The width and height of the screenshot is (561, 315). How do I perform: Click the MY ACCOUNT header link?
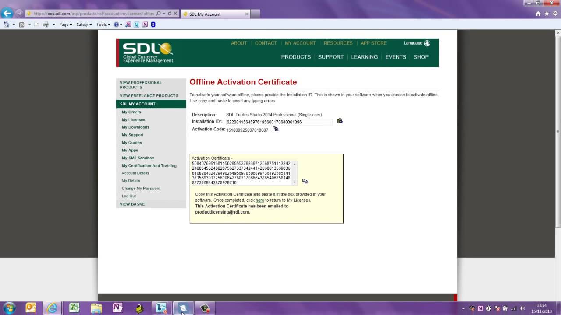300,43
